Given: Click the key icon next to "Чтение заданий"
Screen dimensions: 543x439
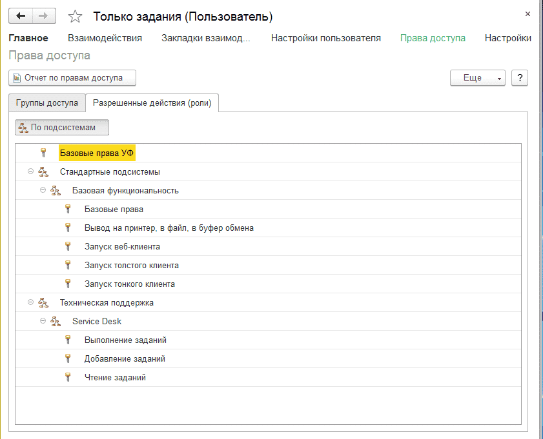Looking at the screenshot, I should click(68, 377).
